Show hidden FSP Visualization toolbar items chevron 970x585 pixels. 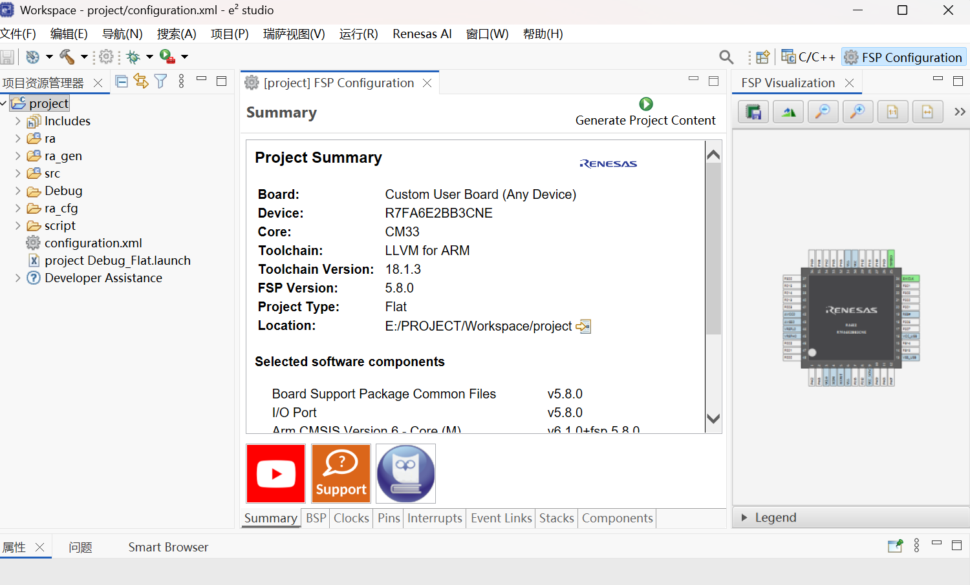click(x=960, y=112)
